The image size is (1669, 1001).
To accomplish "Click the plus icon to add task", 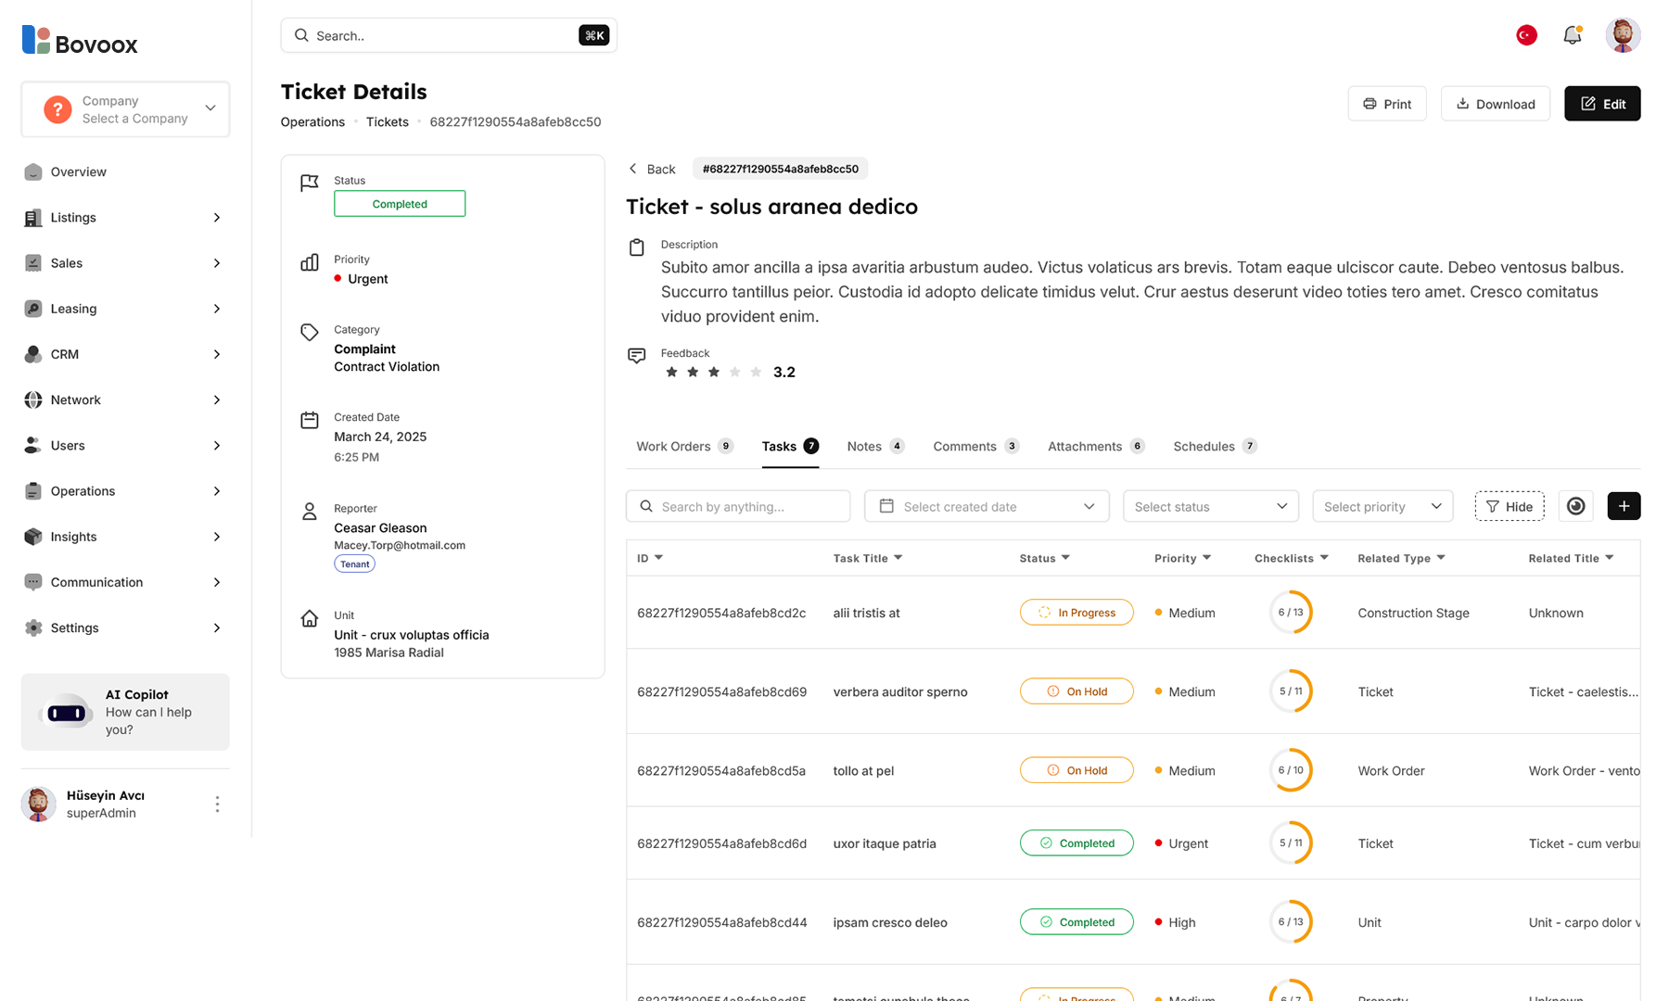I will (1624, 506).
